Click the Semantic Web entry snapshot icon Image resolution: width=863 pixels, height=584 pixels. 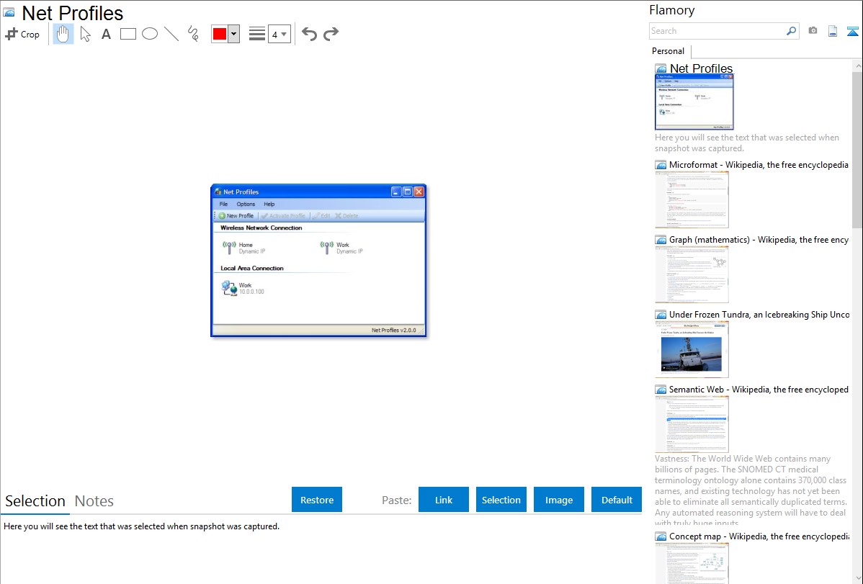[x=661, y=389]
